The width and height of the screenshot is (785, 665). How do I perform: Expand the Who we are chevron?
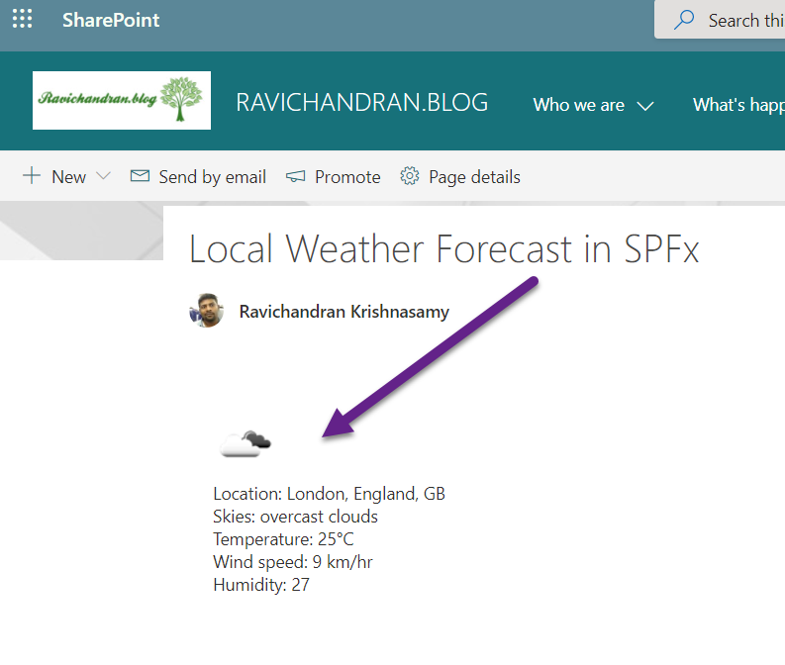coord(645,106)
